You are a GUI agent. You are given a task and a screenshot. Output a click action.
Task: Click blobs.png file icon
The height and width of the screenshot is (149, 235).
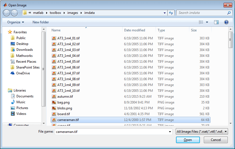coord(54,108)
